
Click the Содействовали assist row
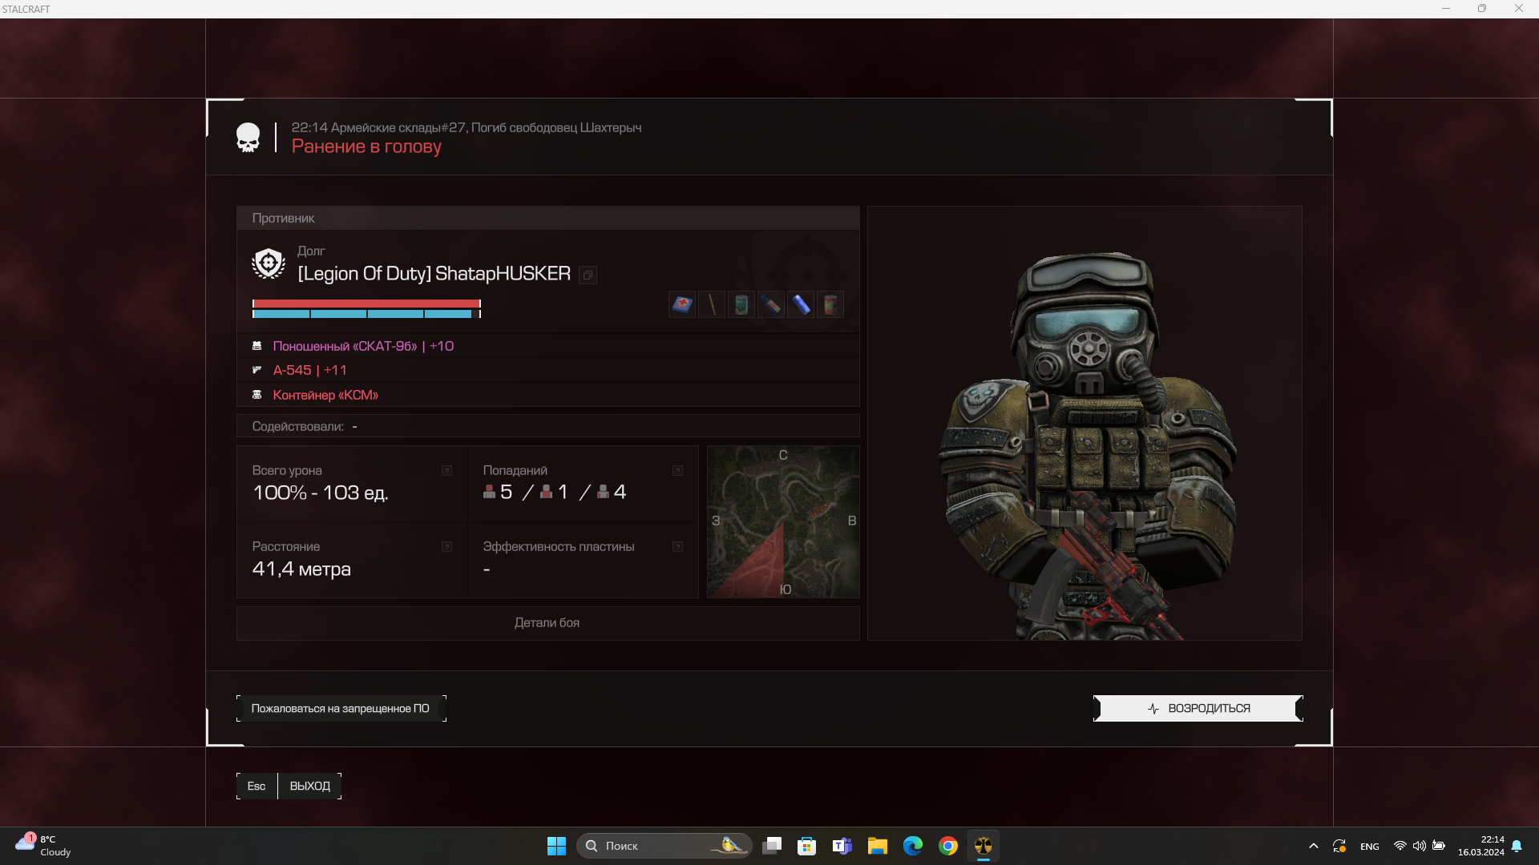(547, 426)
